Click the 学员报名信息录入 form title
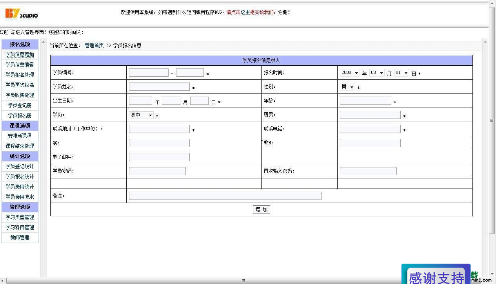 coord(261,60)
